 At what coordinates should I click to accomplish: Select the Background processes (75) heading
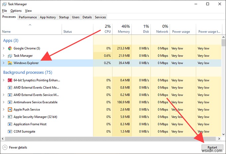tap(28, 73)
